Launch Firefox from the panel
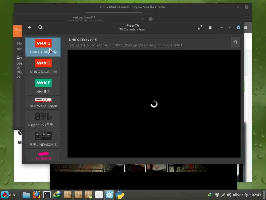 [37, 195]
